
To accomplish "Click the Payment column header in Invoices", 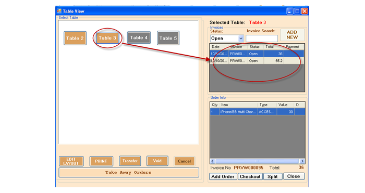I will point(294,47).
